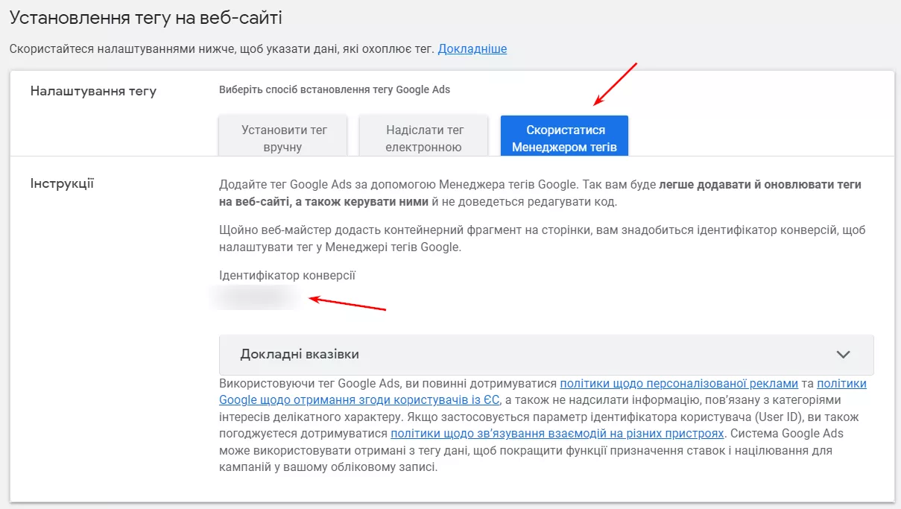The width and height of the screenshot is (901, 509).
Task: Click the red arrow pointing at the blue tab
Action: 616,83
